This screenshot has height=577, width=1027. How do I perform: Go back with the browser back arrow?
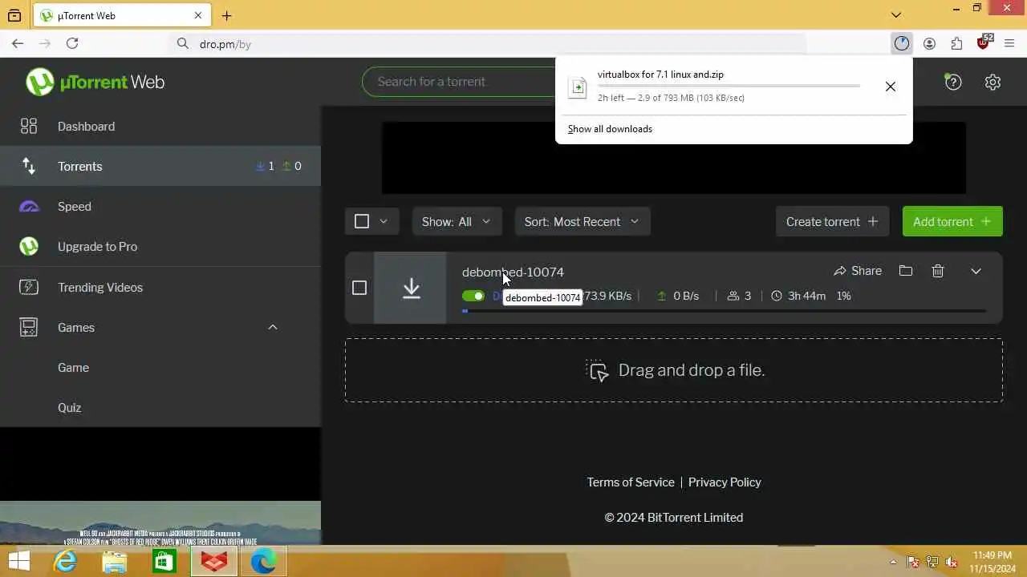[18, 43]
